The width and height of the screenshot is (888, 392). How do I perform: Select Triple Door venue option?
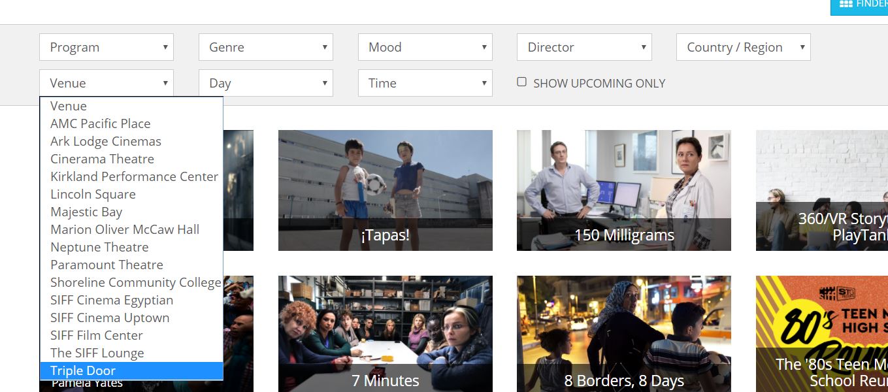click(x=131, y=370)
